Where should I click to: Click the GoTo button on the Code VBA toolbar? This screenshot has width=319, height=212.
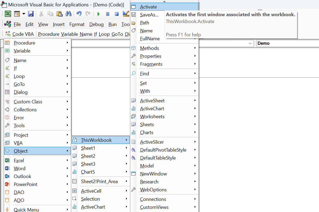117,34
